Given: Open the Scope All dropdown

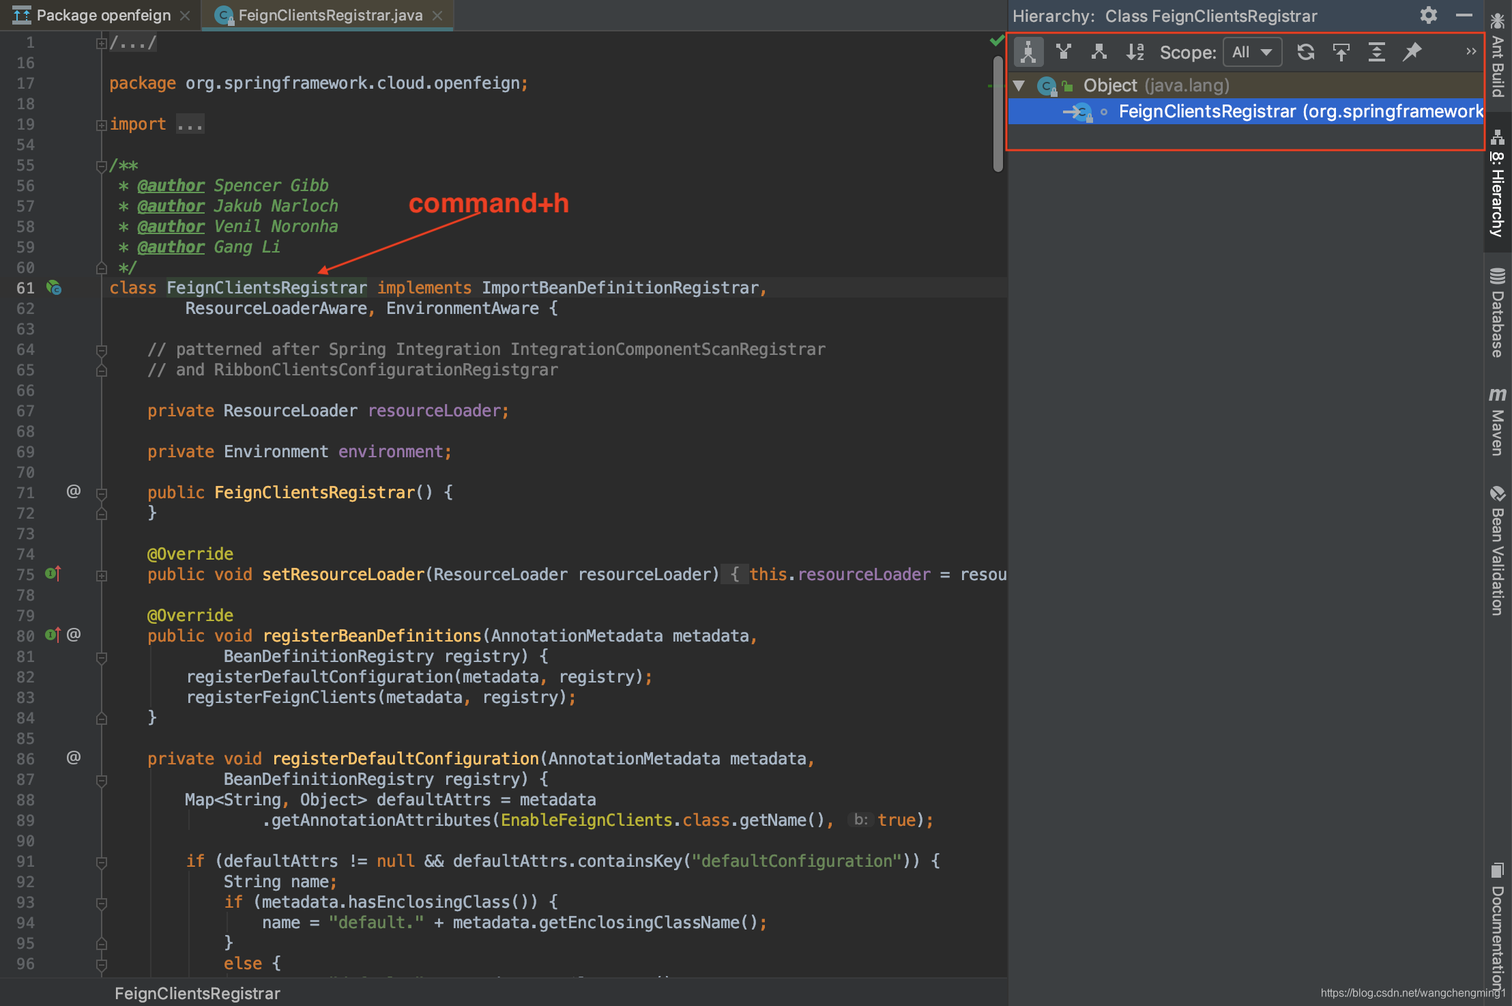Looking at the screenshot, I should [x=1252, y=53].
